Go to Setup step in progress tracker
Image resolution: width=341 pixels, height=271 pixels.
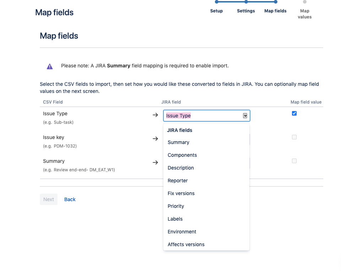coord(216,11)
